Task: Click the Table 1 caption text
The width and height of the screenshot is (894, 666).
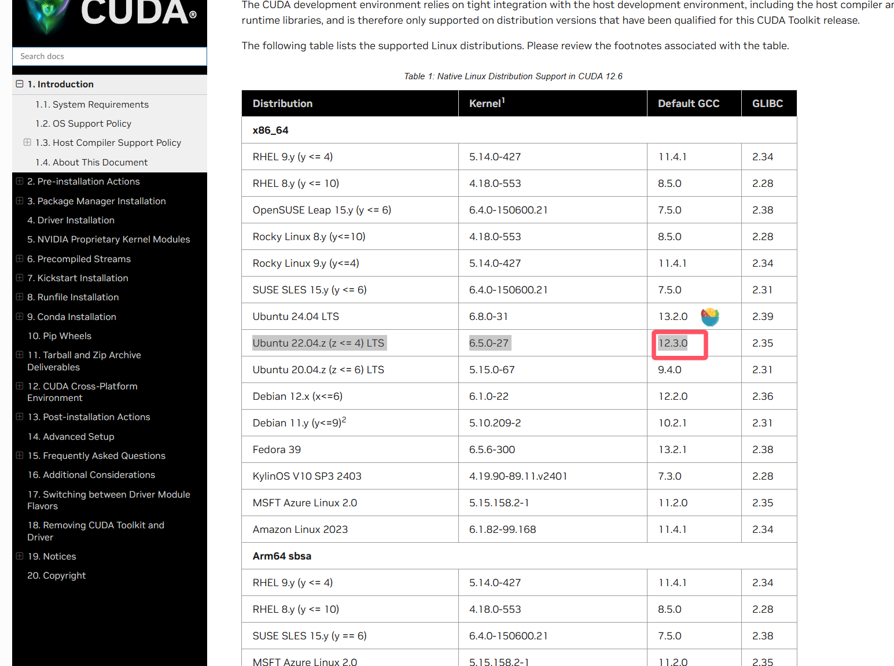Action: click(x=513, y=76)
